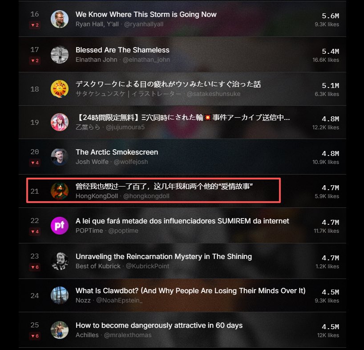Click the rank 23 down-6 change badge
Screen dimensions: 364x350
[35, 267]
